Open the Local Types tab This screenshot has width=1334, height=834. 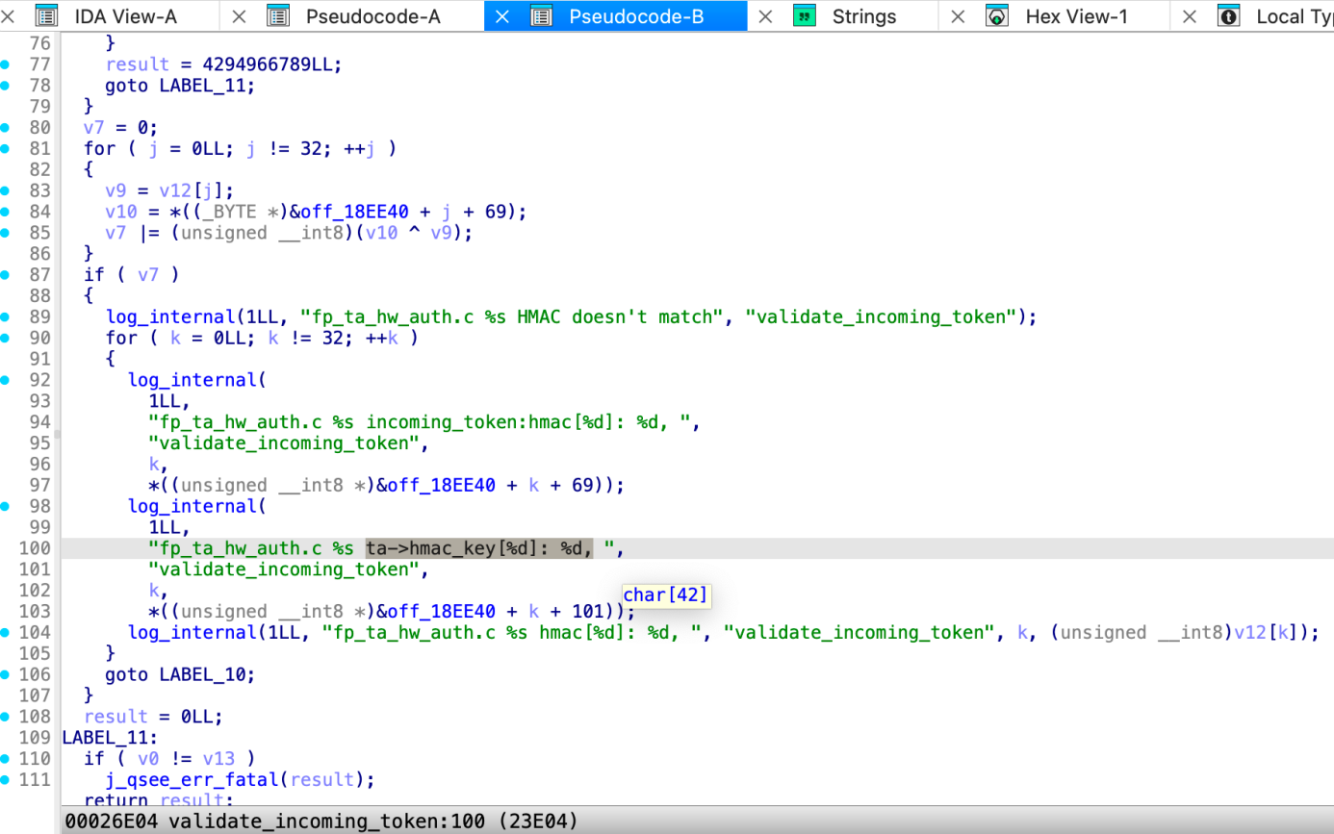(x=1295, y=16)
